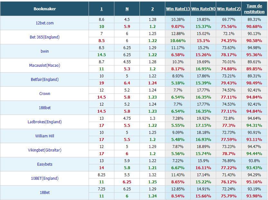Select Betfair's odds 1.24 in red
Screen dimensions: 268x200
152,83
